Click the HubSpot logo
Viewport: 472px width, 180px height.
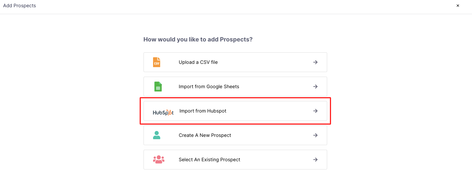pos(163,112)
